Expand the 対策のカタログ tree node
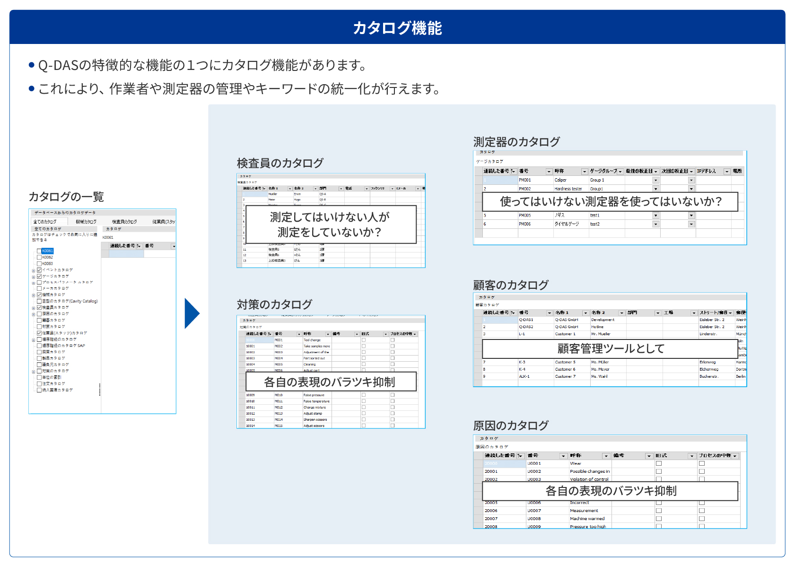Screen dimensions: 795x565 (34, 371)
